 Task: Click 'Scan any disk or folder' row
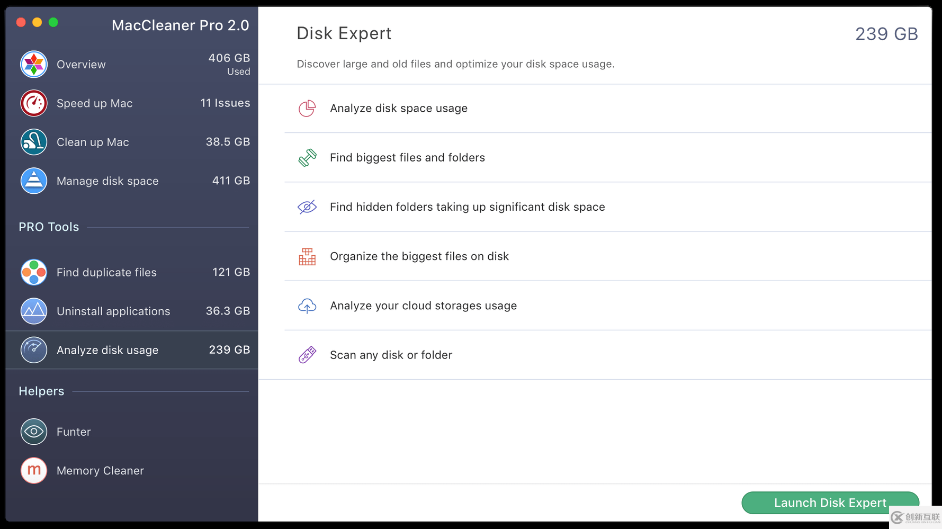[x=608, y=355]
